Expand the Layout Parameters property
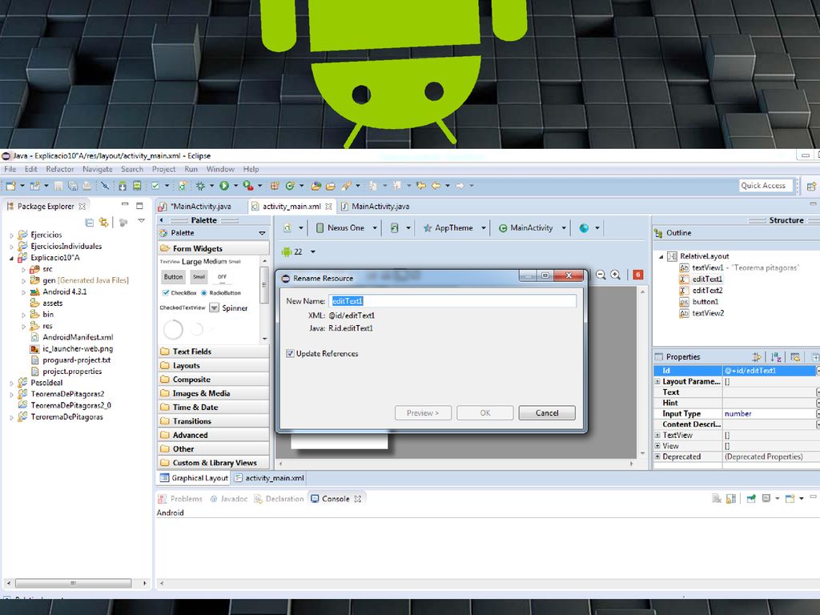This screenshot has height=615, width=820. pyautogui.click(x=657, y=382)
